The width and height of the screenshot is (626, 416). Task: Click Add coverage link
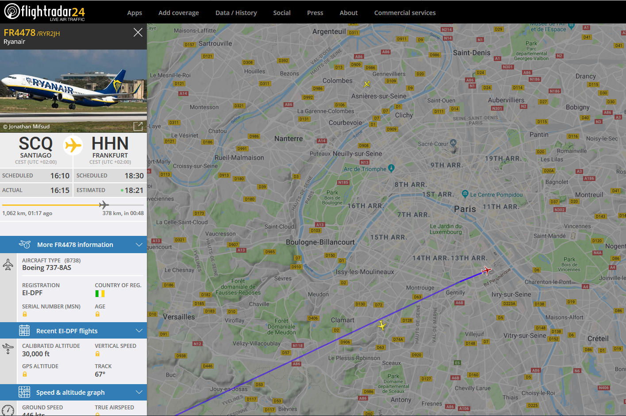pos(179,13)
